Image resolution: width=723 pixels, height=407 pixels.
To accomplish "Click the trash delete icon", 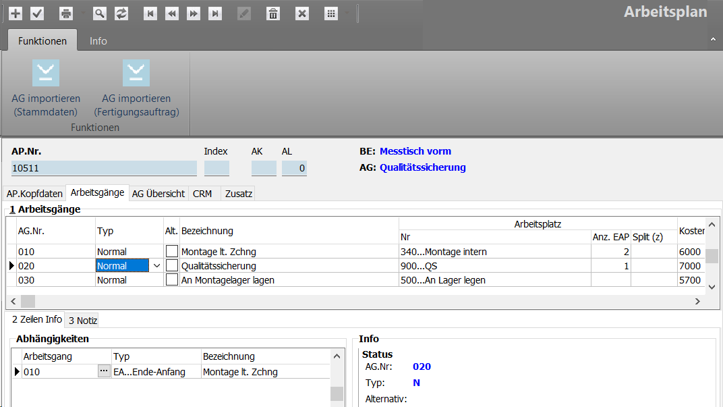I will (273, 13).
